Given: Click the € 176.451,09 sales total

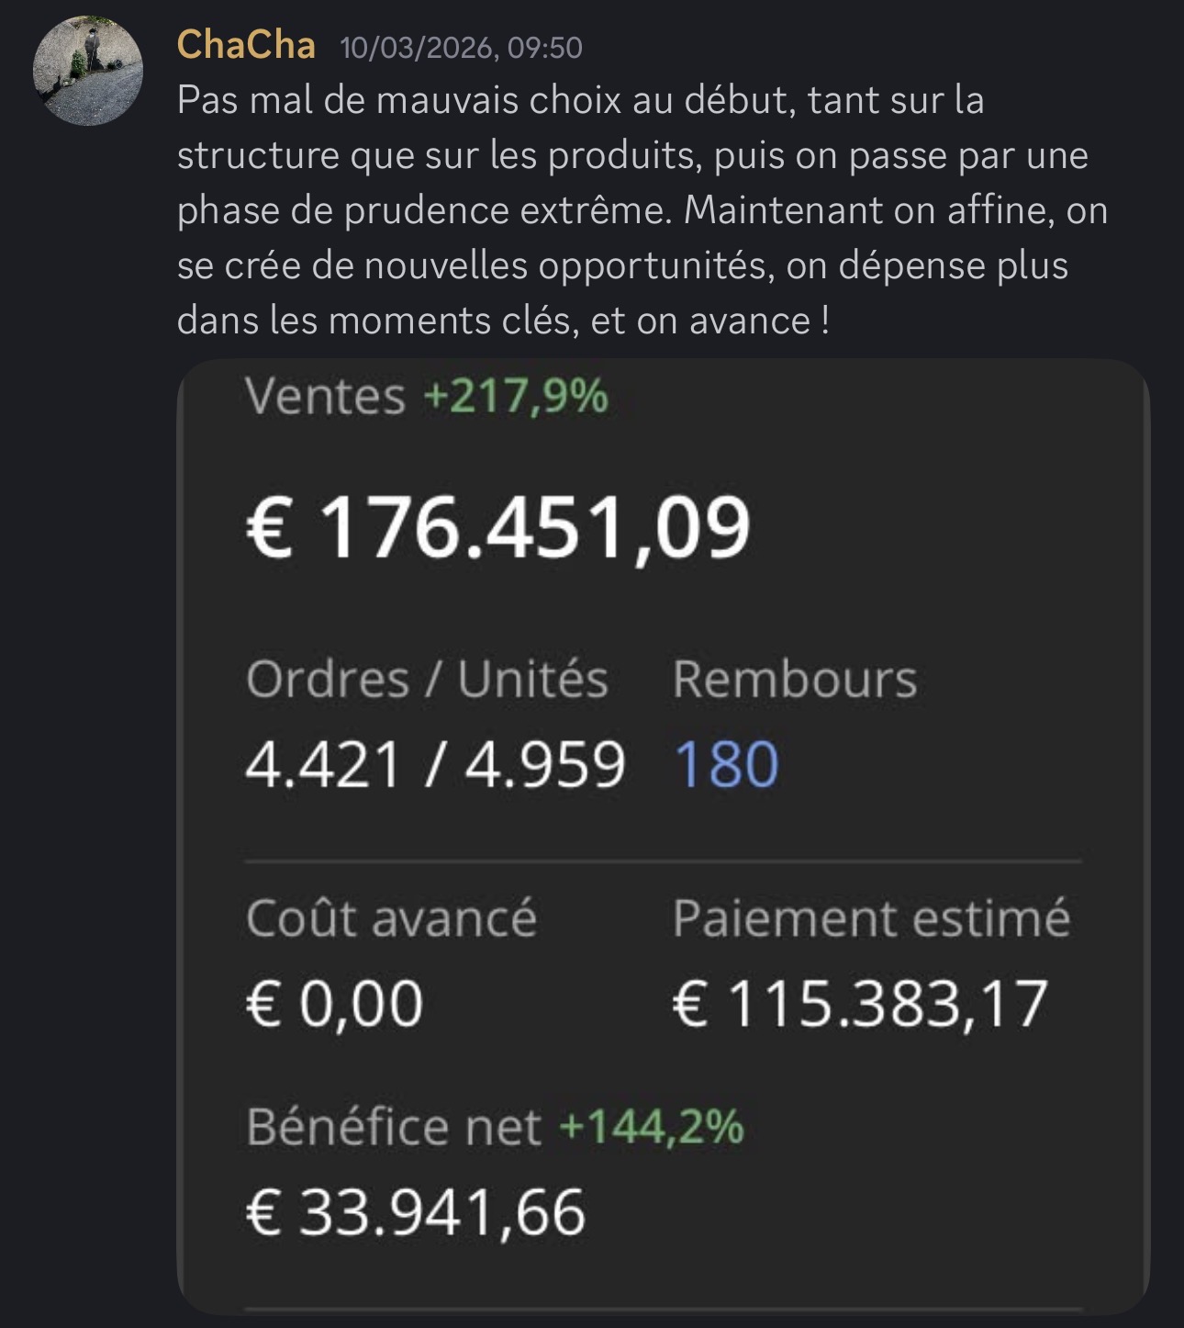Looking at the screenshot, I should (498, 527).
